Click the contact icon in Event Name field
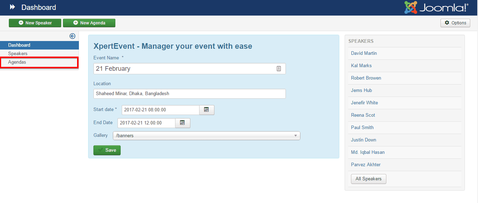Image resolution: width=478 pixels, height=203 pixels. click(279, 69)
